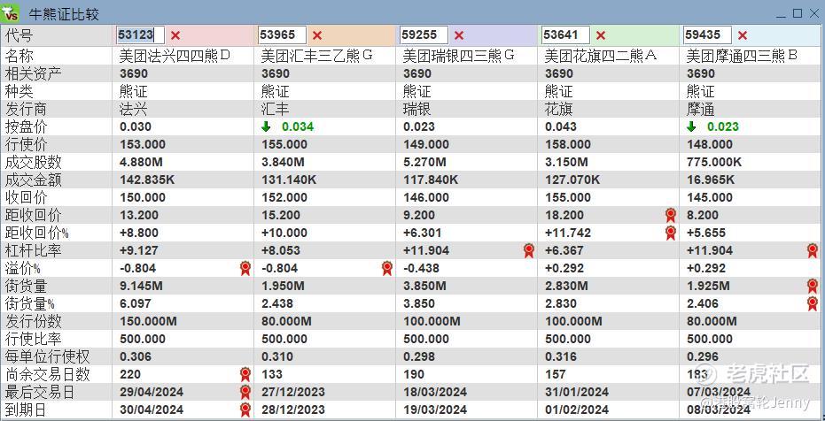Select the 名称 row label
This screenshot has height=421, width=825.
point(19,56)
